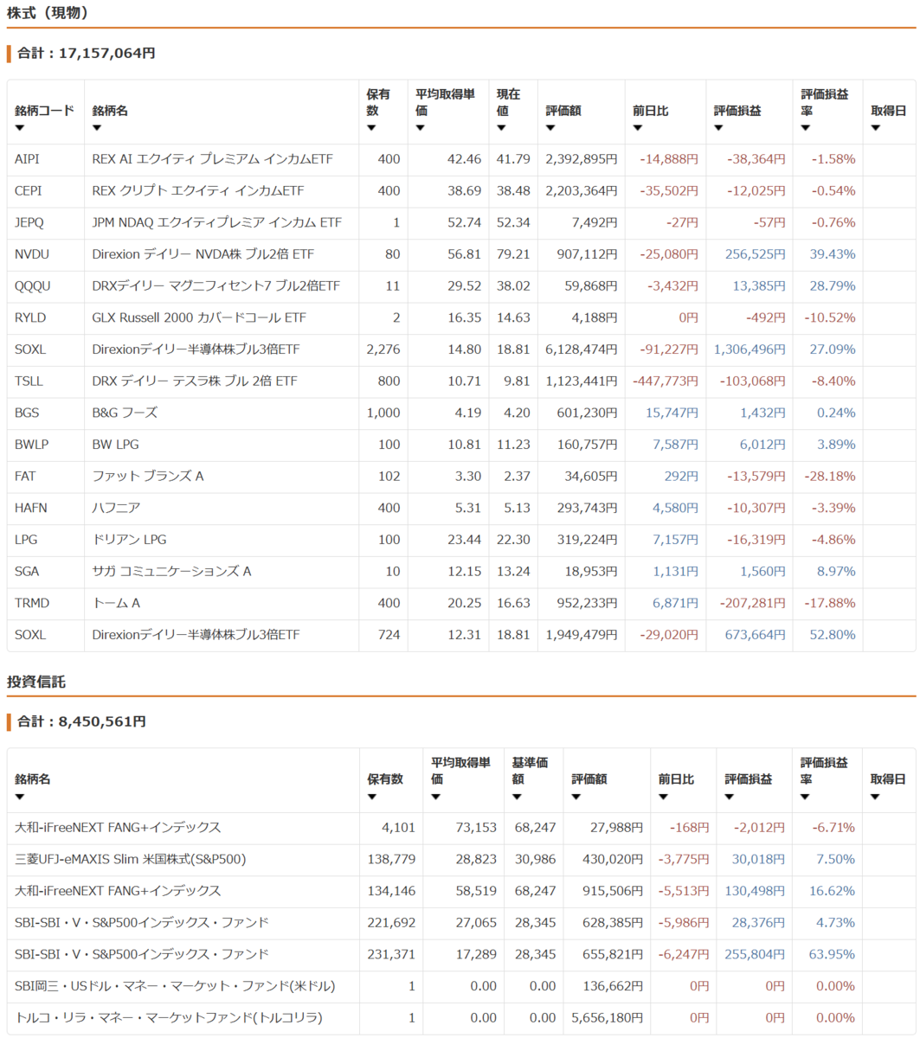Sort stocks table by 銘柄名 arrow
This screenshot has height=1038, width=920.
point(97,129)
